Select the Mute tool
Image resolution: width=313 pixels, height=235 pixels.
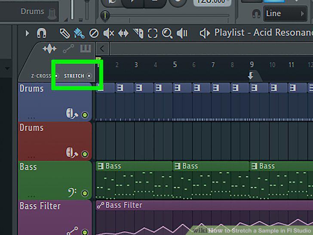(108, 33)
